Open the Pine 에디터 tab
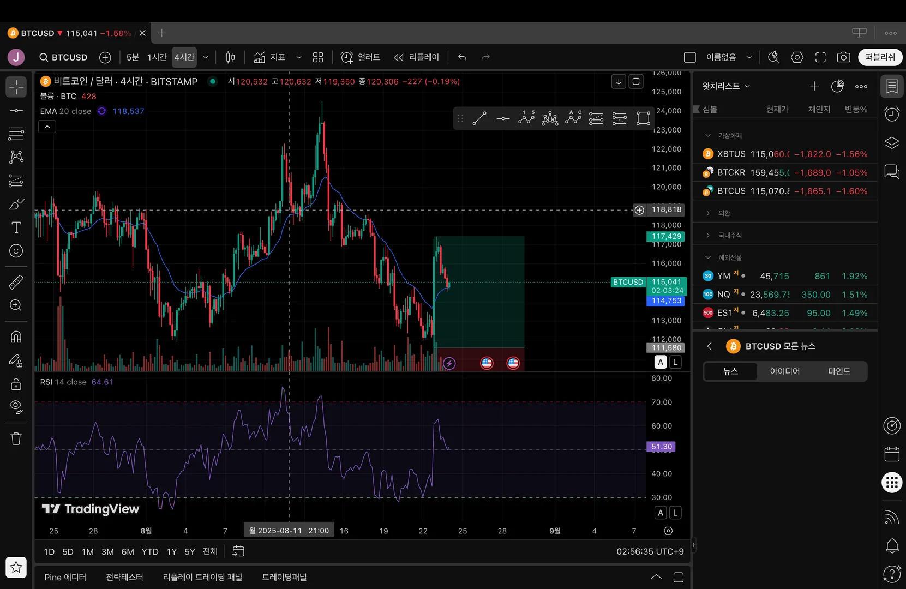The width and height of the screenshot is (906, 589). [x=65, y=577]
